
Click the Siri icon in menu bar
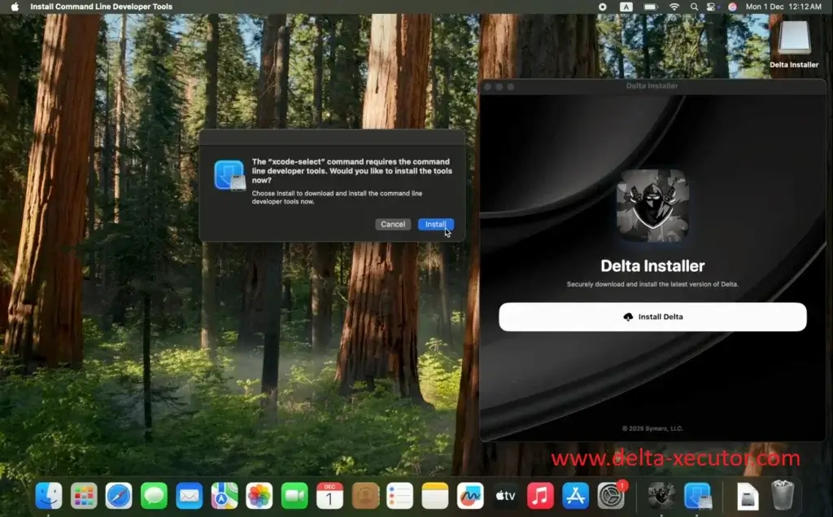[732, 7]
